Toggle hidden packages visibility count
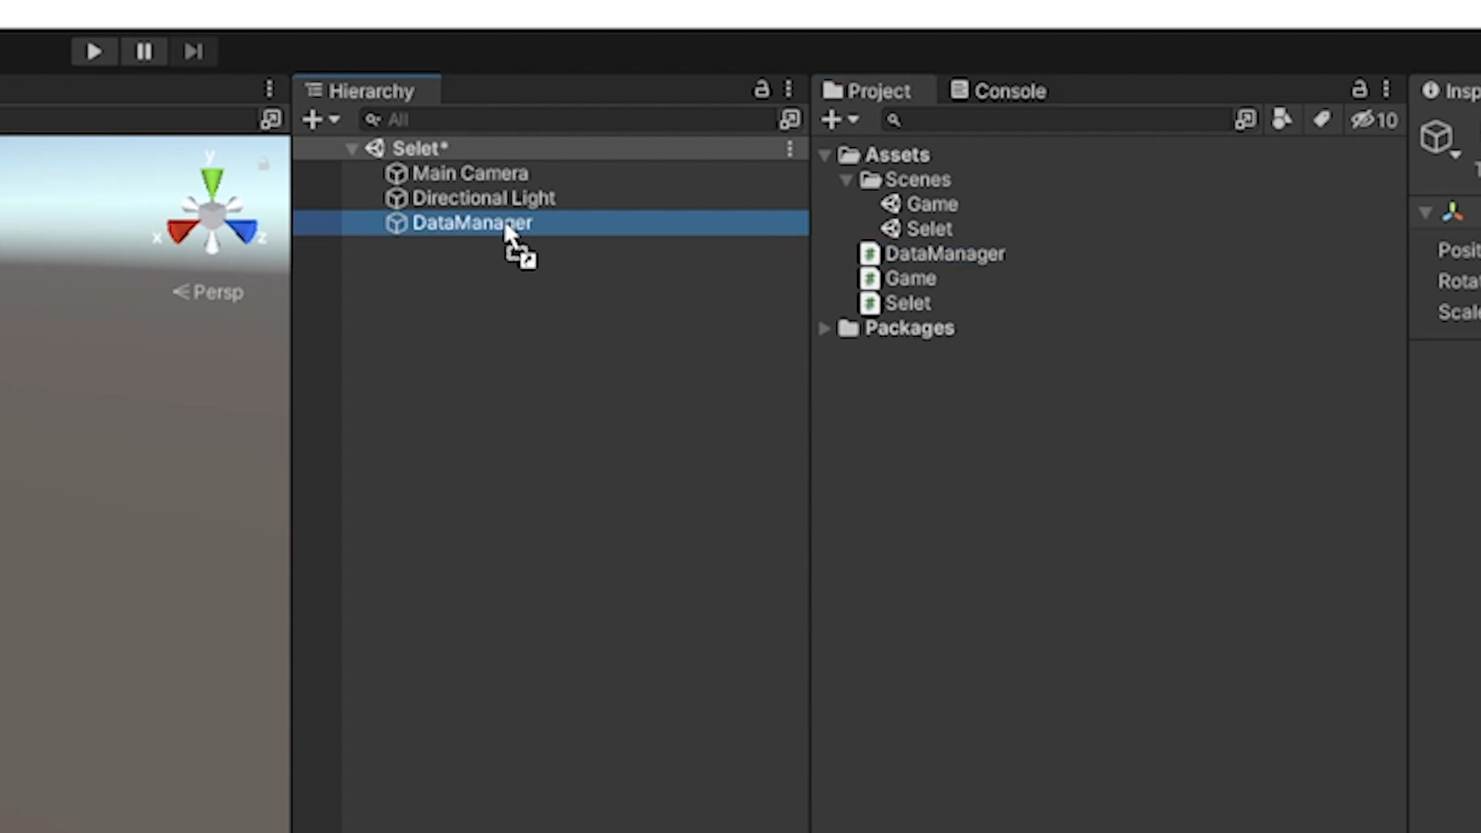 coord(1374,120)
